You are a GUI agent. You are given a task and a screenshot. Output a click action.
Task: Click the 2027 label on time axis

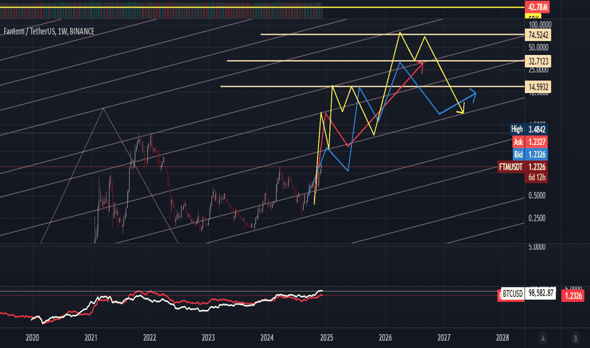(444, 338)
